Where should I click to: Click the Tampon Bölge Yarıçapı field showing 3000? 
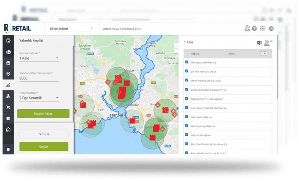click(x=39, y=78)
